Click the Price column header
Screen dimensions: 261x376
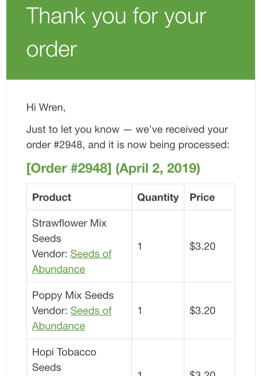tap(202, 197)
